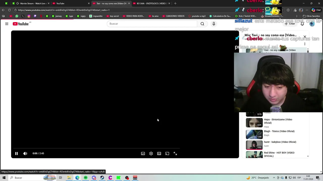Go back in browser history
323x181 pixels.
coord(3,10)
